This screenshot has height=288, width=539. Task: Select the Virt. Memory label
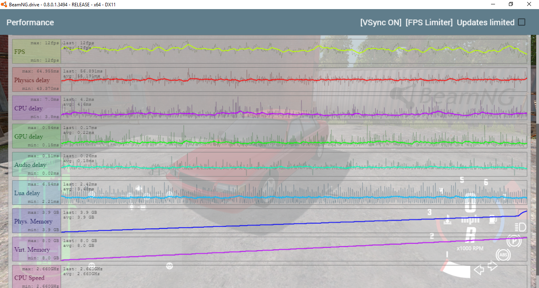tap(32, 250)
